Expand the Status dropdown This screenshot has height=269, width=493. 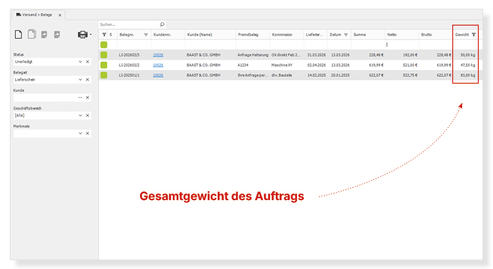click(x=80, y=61)
